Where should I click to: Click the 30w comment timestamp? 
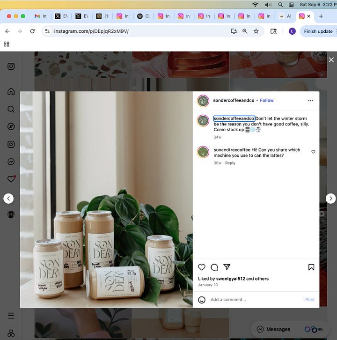(217, 163)
